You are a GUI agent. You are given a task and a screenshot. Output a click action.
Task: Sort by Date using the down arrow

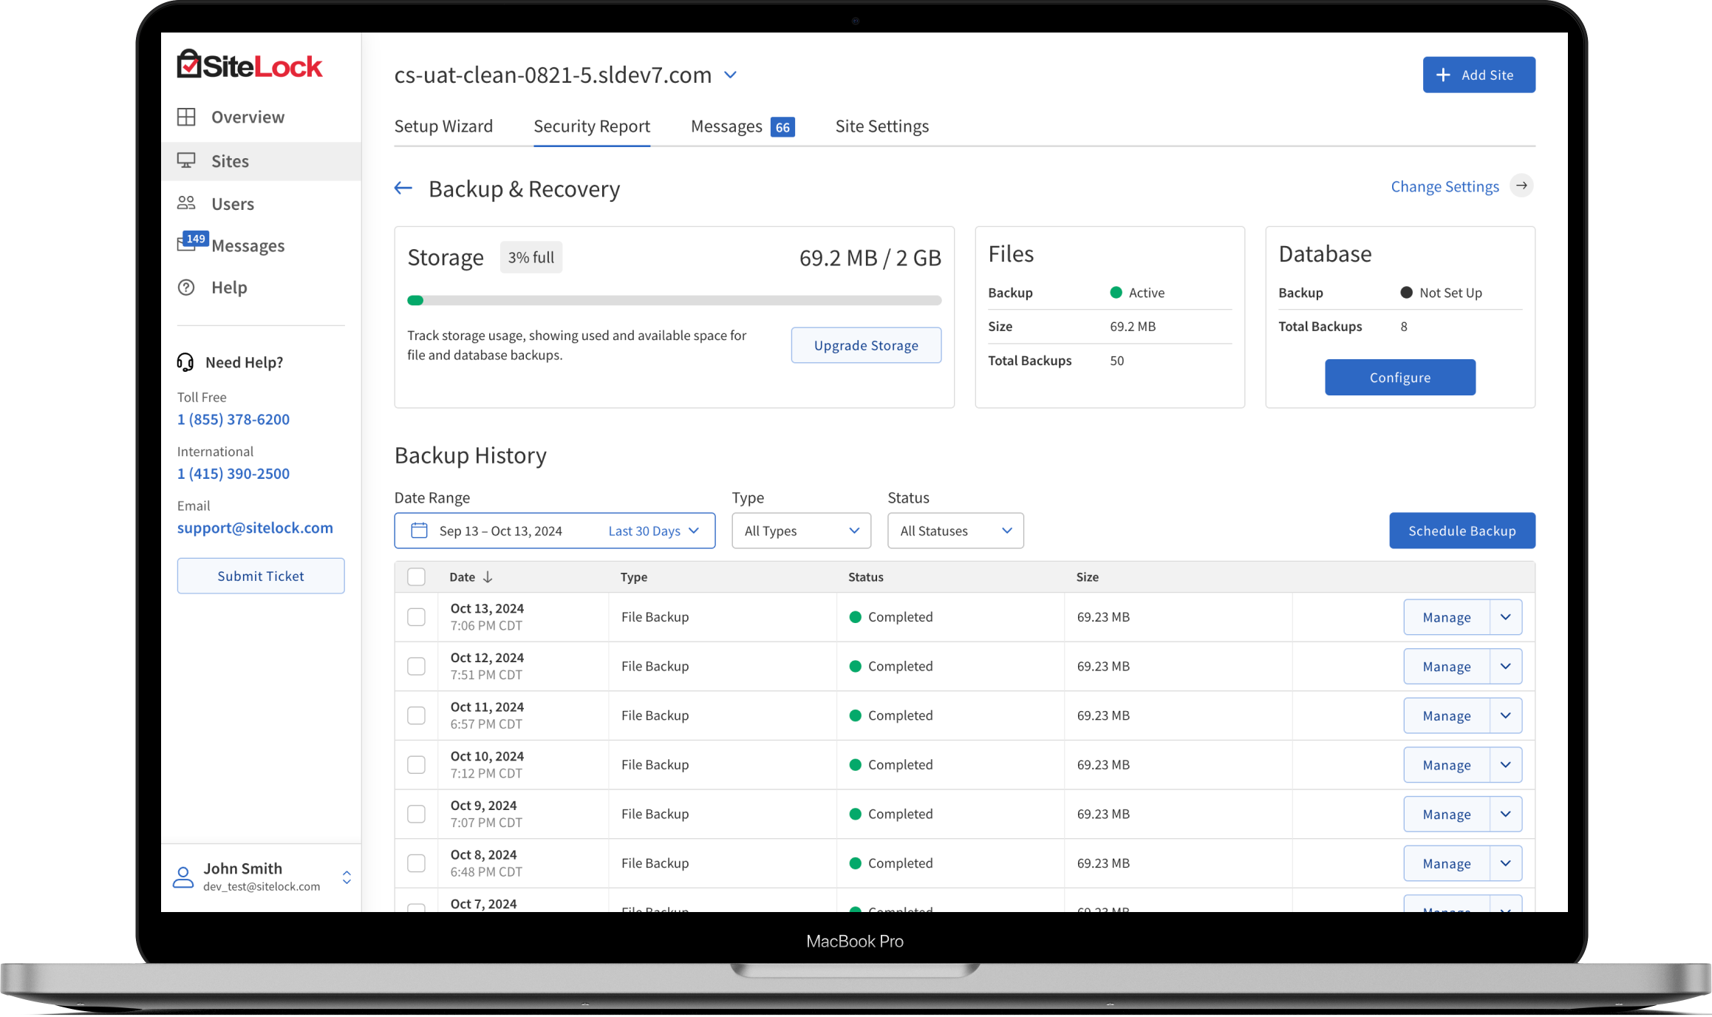pos(488,577)
